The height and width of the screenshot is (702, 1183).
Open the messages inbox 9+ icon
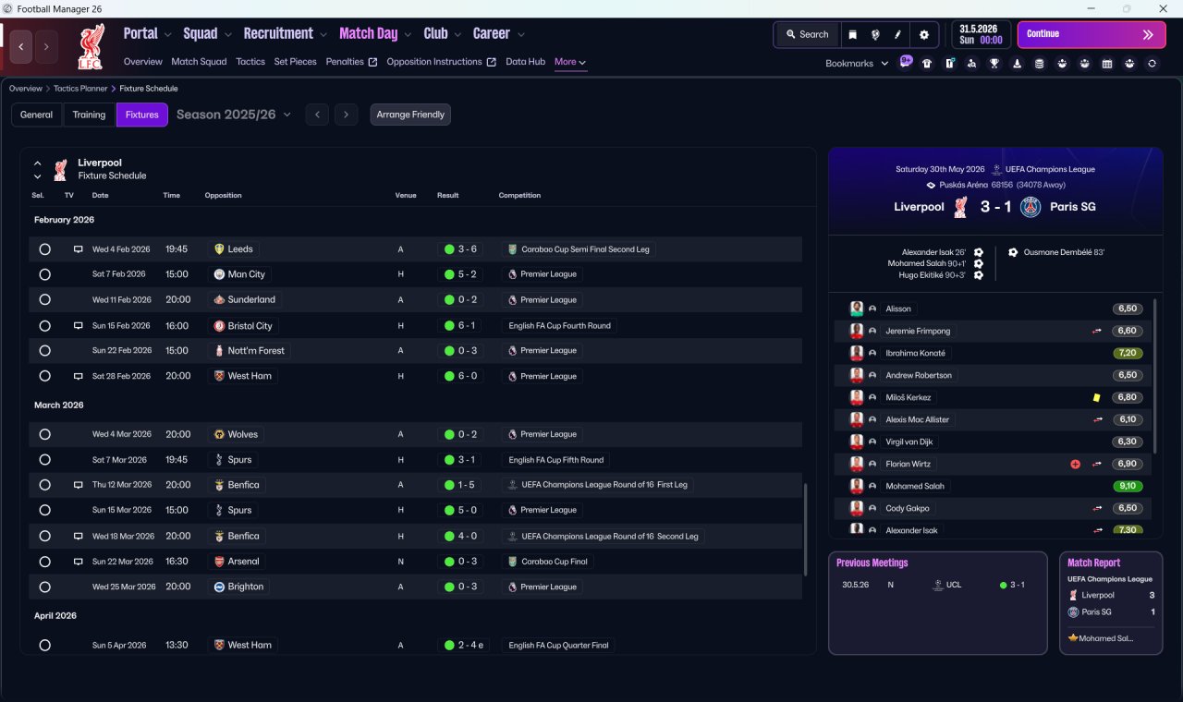click(x=906, y=62)
